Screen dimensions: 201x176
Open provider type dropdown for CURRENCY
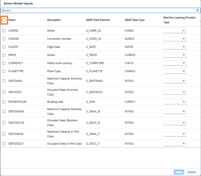(175, 63)
